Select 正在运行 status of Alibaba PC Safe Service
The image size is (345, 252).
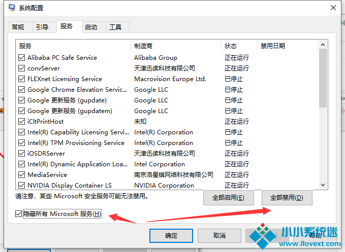pos(237,57)
